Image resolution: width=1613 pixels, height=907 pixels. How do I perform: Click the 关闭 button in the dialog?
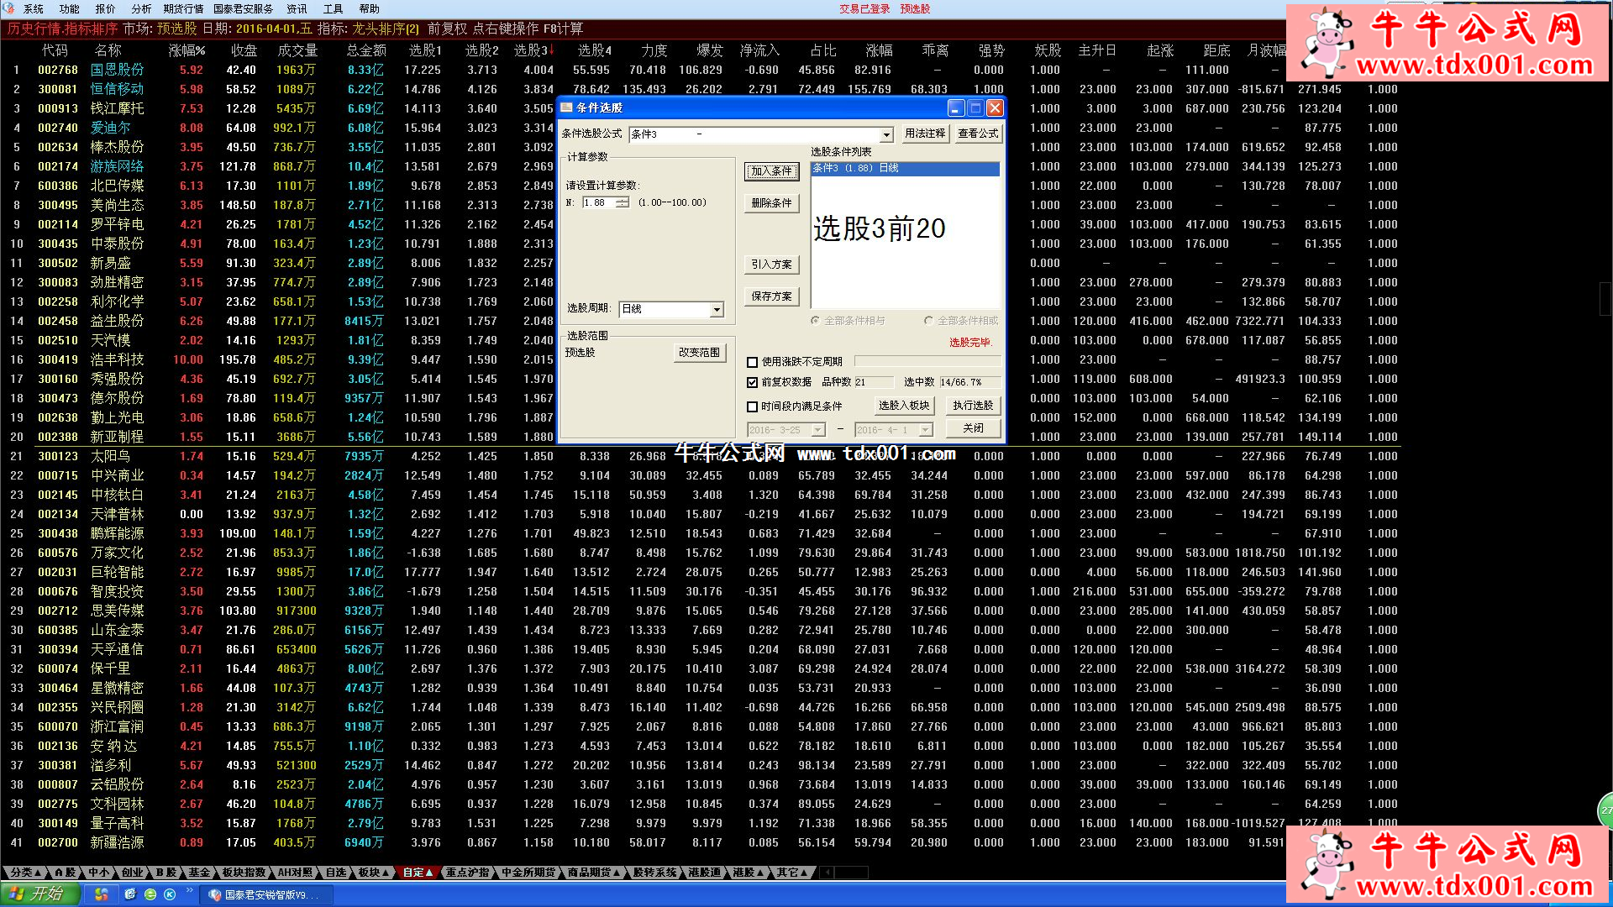click(x=973, y=427)
